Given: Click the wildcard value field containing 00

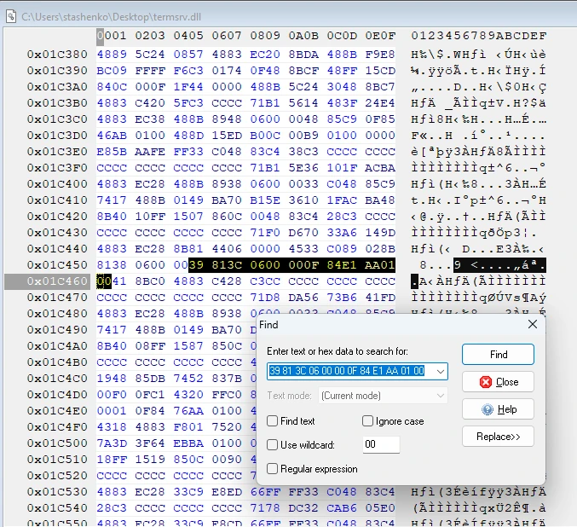Looking at the screenshot, I should [380, 445].
